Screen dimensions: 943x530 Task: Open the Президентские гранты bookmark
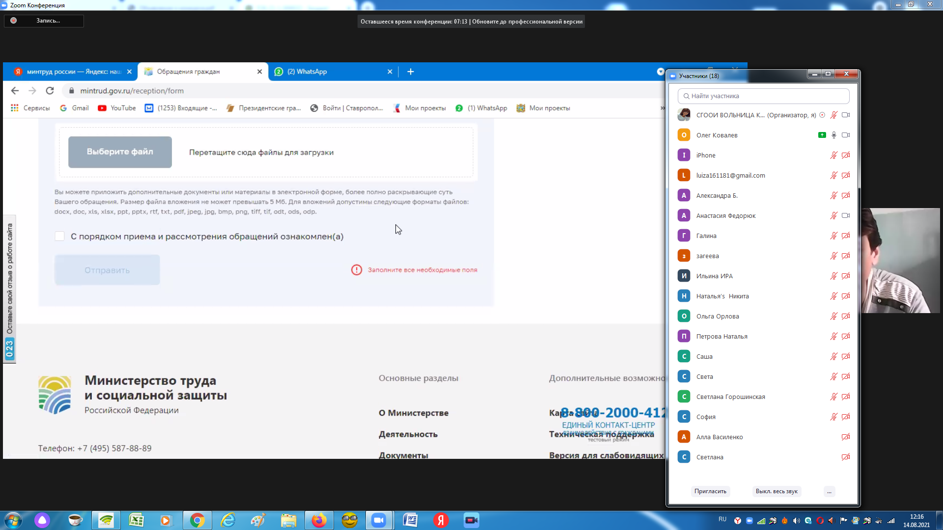click(x=264, y=108)
